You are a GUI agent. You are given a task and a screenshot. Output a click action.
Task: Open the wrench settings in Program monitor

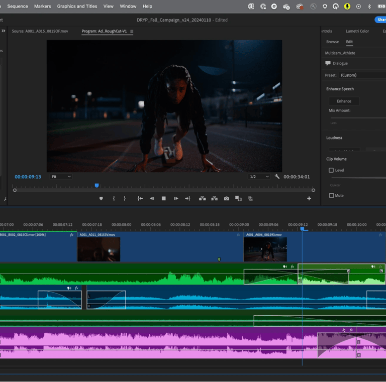[x=277, y=177]
